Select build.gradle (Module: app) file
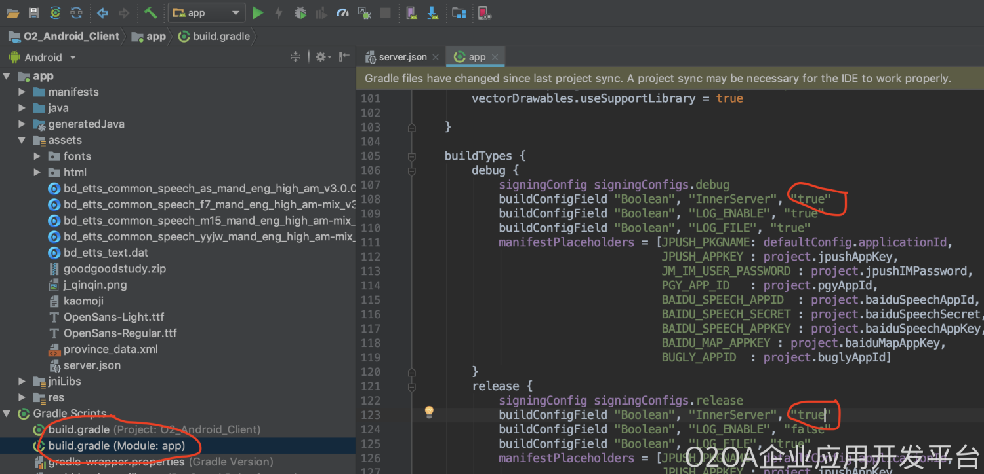The image size is (984, 474). (x=116, y=446)
